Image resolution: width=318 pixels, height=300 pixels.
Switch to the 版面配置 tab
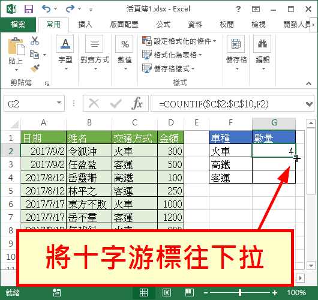[x=124, y=25]
